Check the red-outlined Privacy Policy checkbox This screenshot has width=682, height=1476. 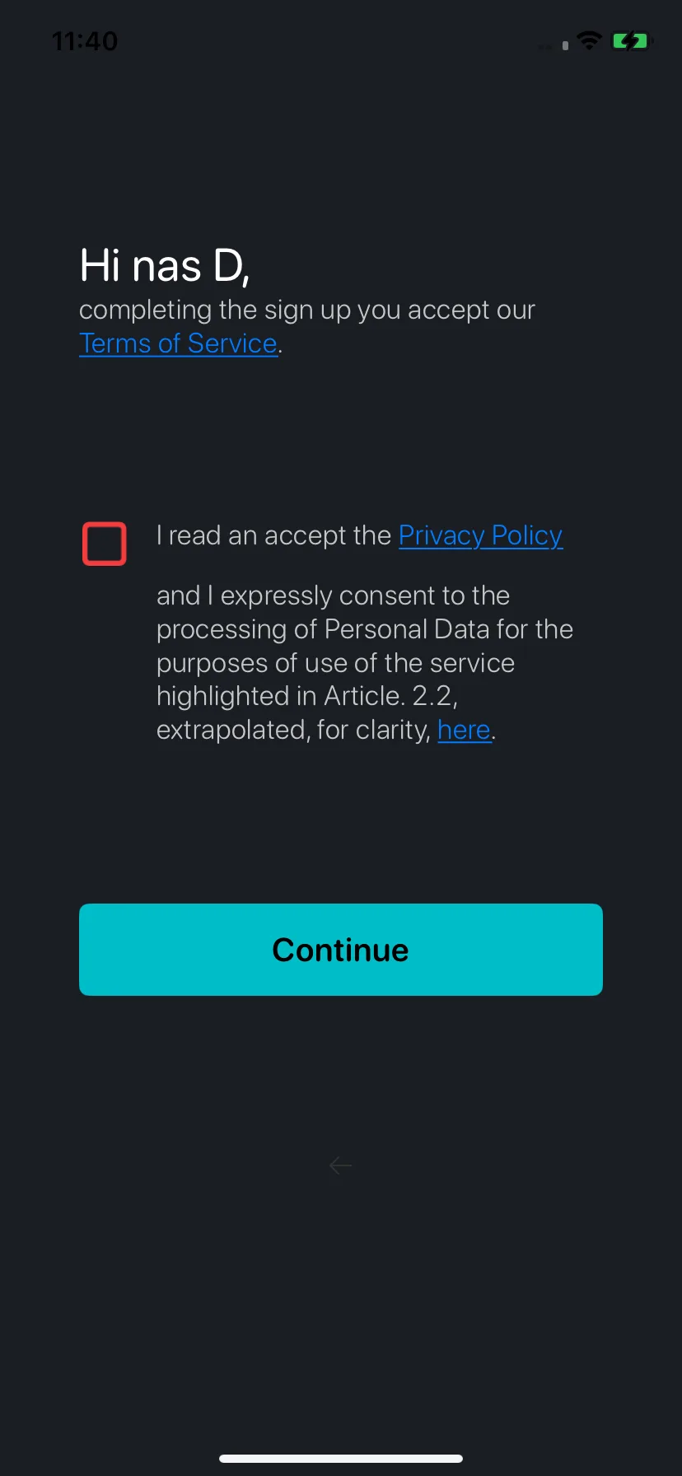point(105,544)
